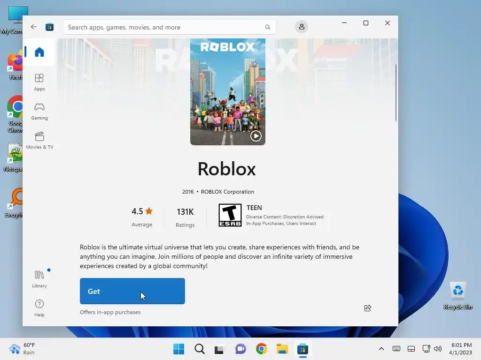
Task: Click the volume speaker tray icon
Action: 438,349
